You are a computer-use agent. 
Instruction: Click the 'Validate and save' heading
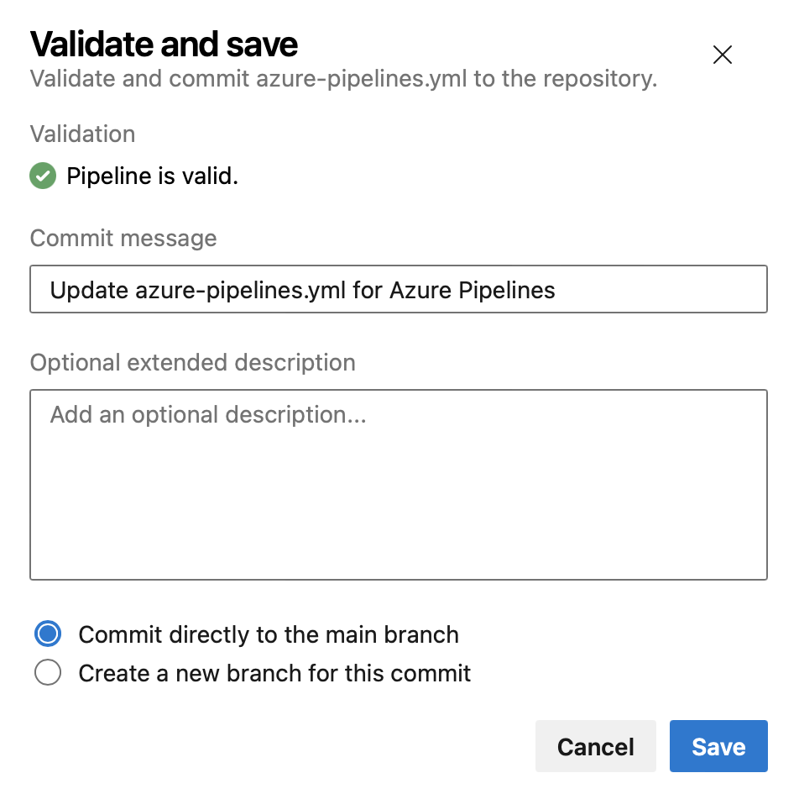point(164,44)
